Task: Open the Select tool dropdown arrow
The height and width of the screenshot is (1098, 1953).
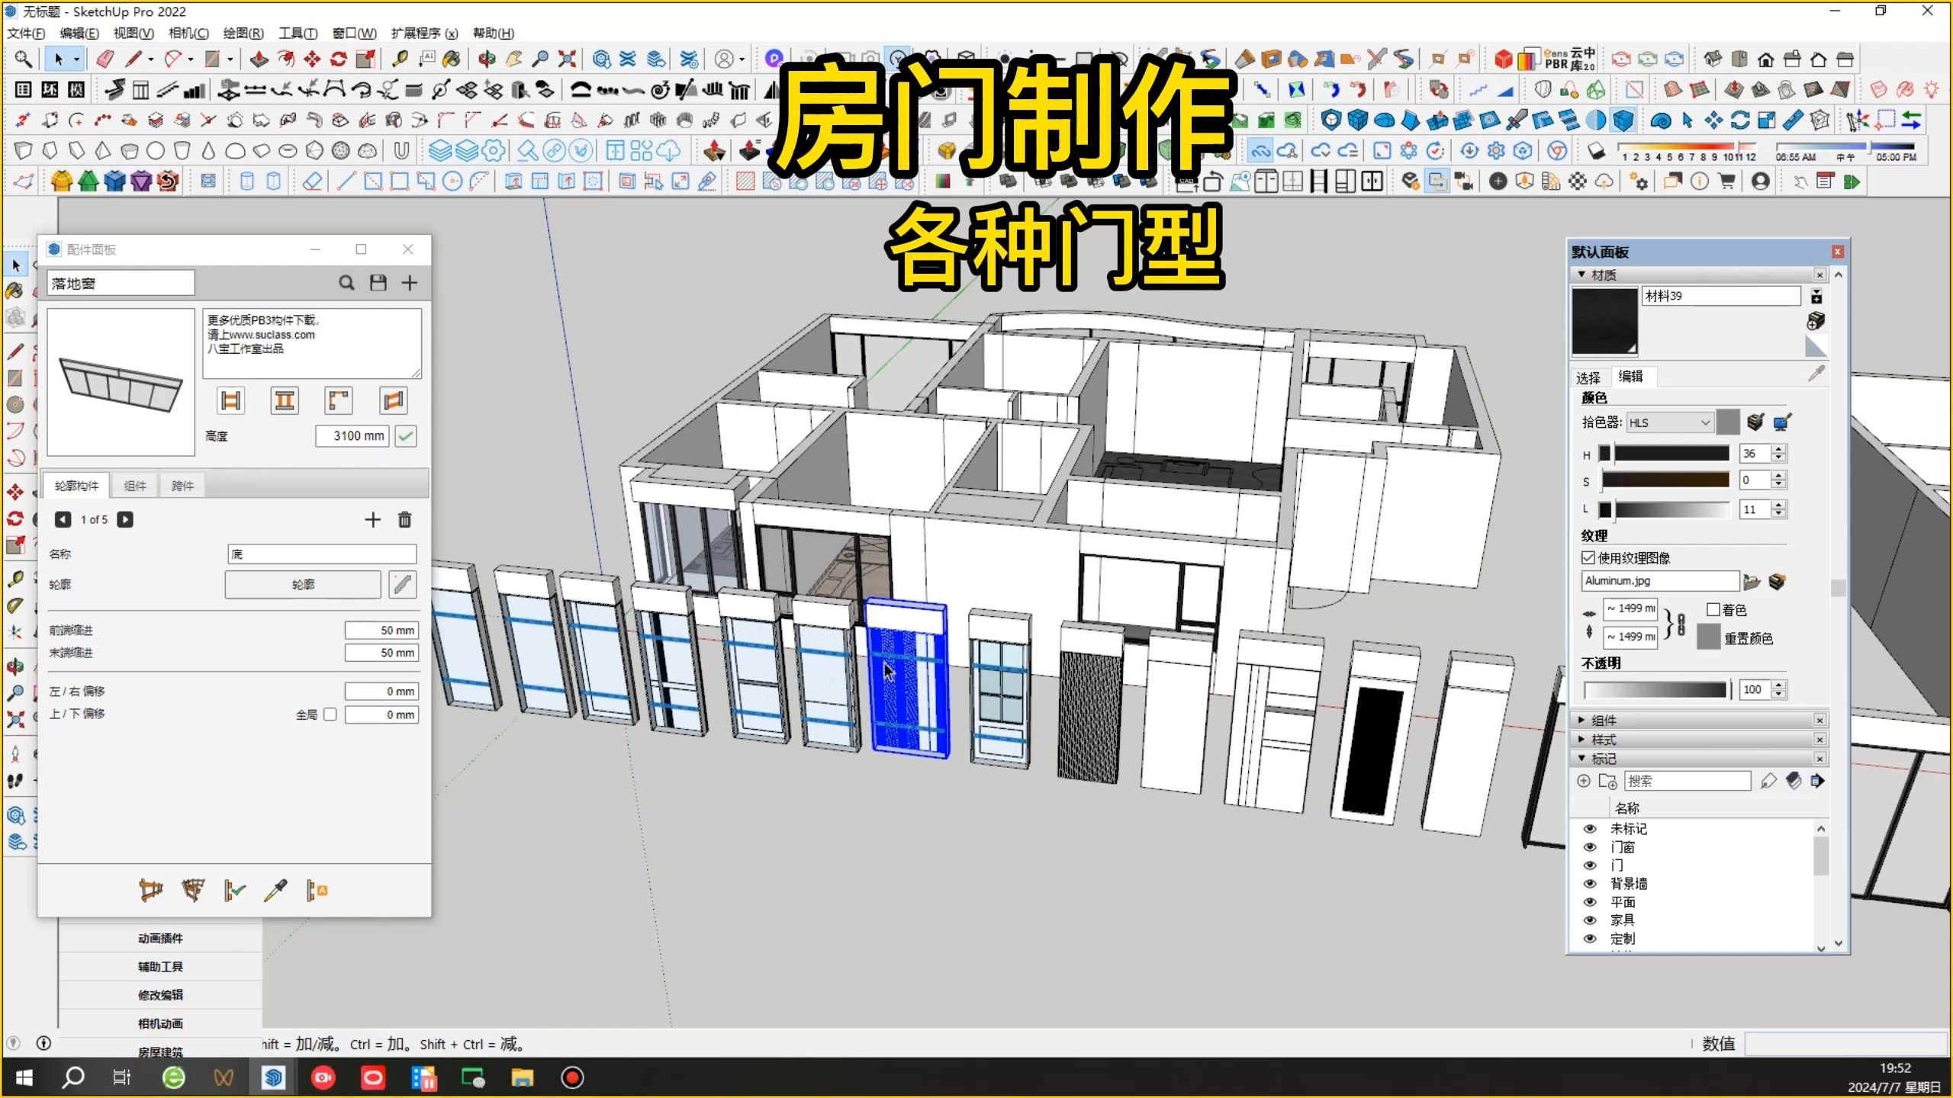Action: coord(76,59)
